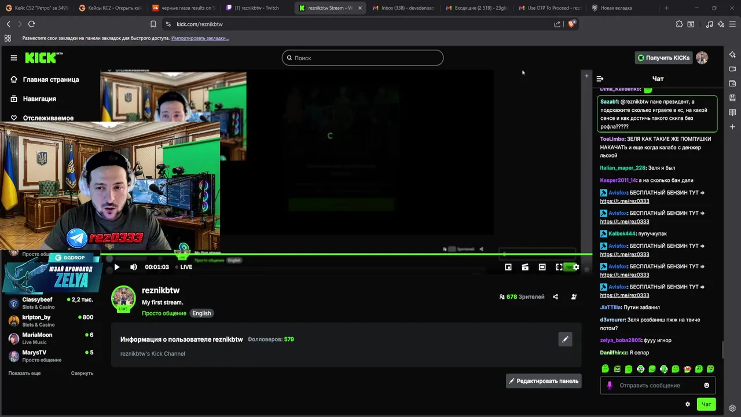The height and width of the screenshot is (417, 741).
Task: Click the Получить KICKs button
Action: (x=663, y=58)
